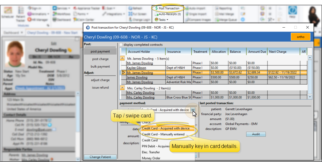Image resolution: width=322 pixels, height=162 pixels.
Task: Click the Sign-in ribbon icon
Action: 30,8
